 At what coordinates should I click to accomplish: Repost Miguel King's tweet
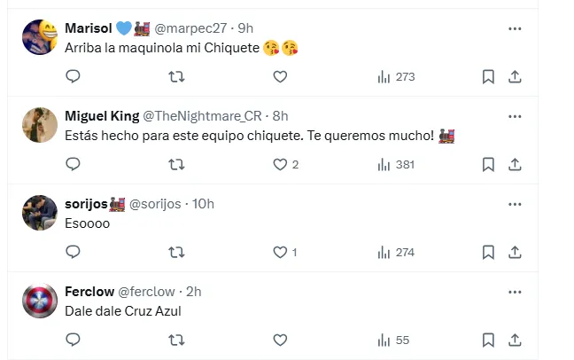tap(176, 164)
